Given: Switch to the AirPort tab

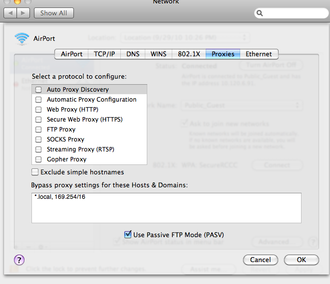Looking at the screenshot, I should coord(71,54).
